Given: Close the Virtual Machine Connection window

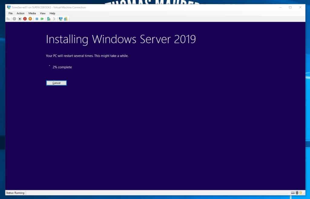Looking at the screenshot, I should [x=300, y=7].
